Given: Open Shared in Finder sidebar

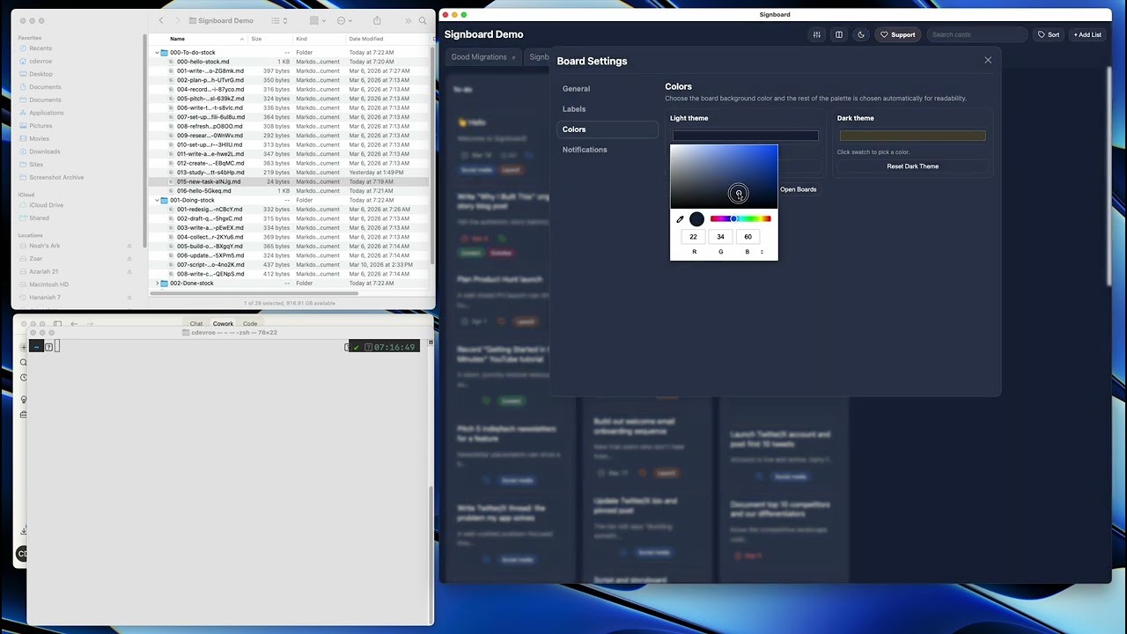Looking at the screenshot, I should coord(40,218).
